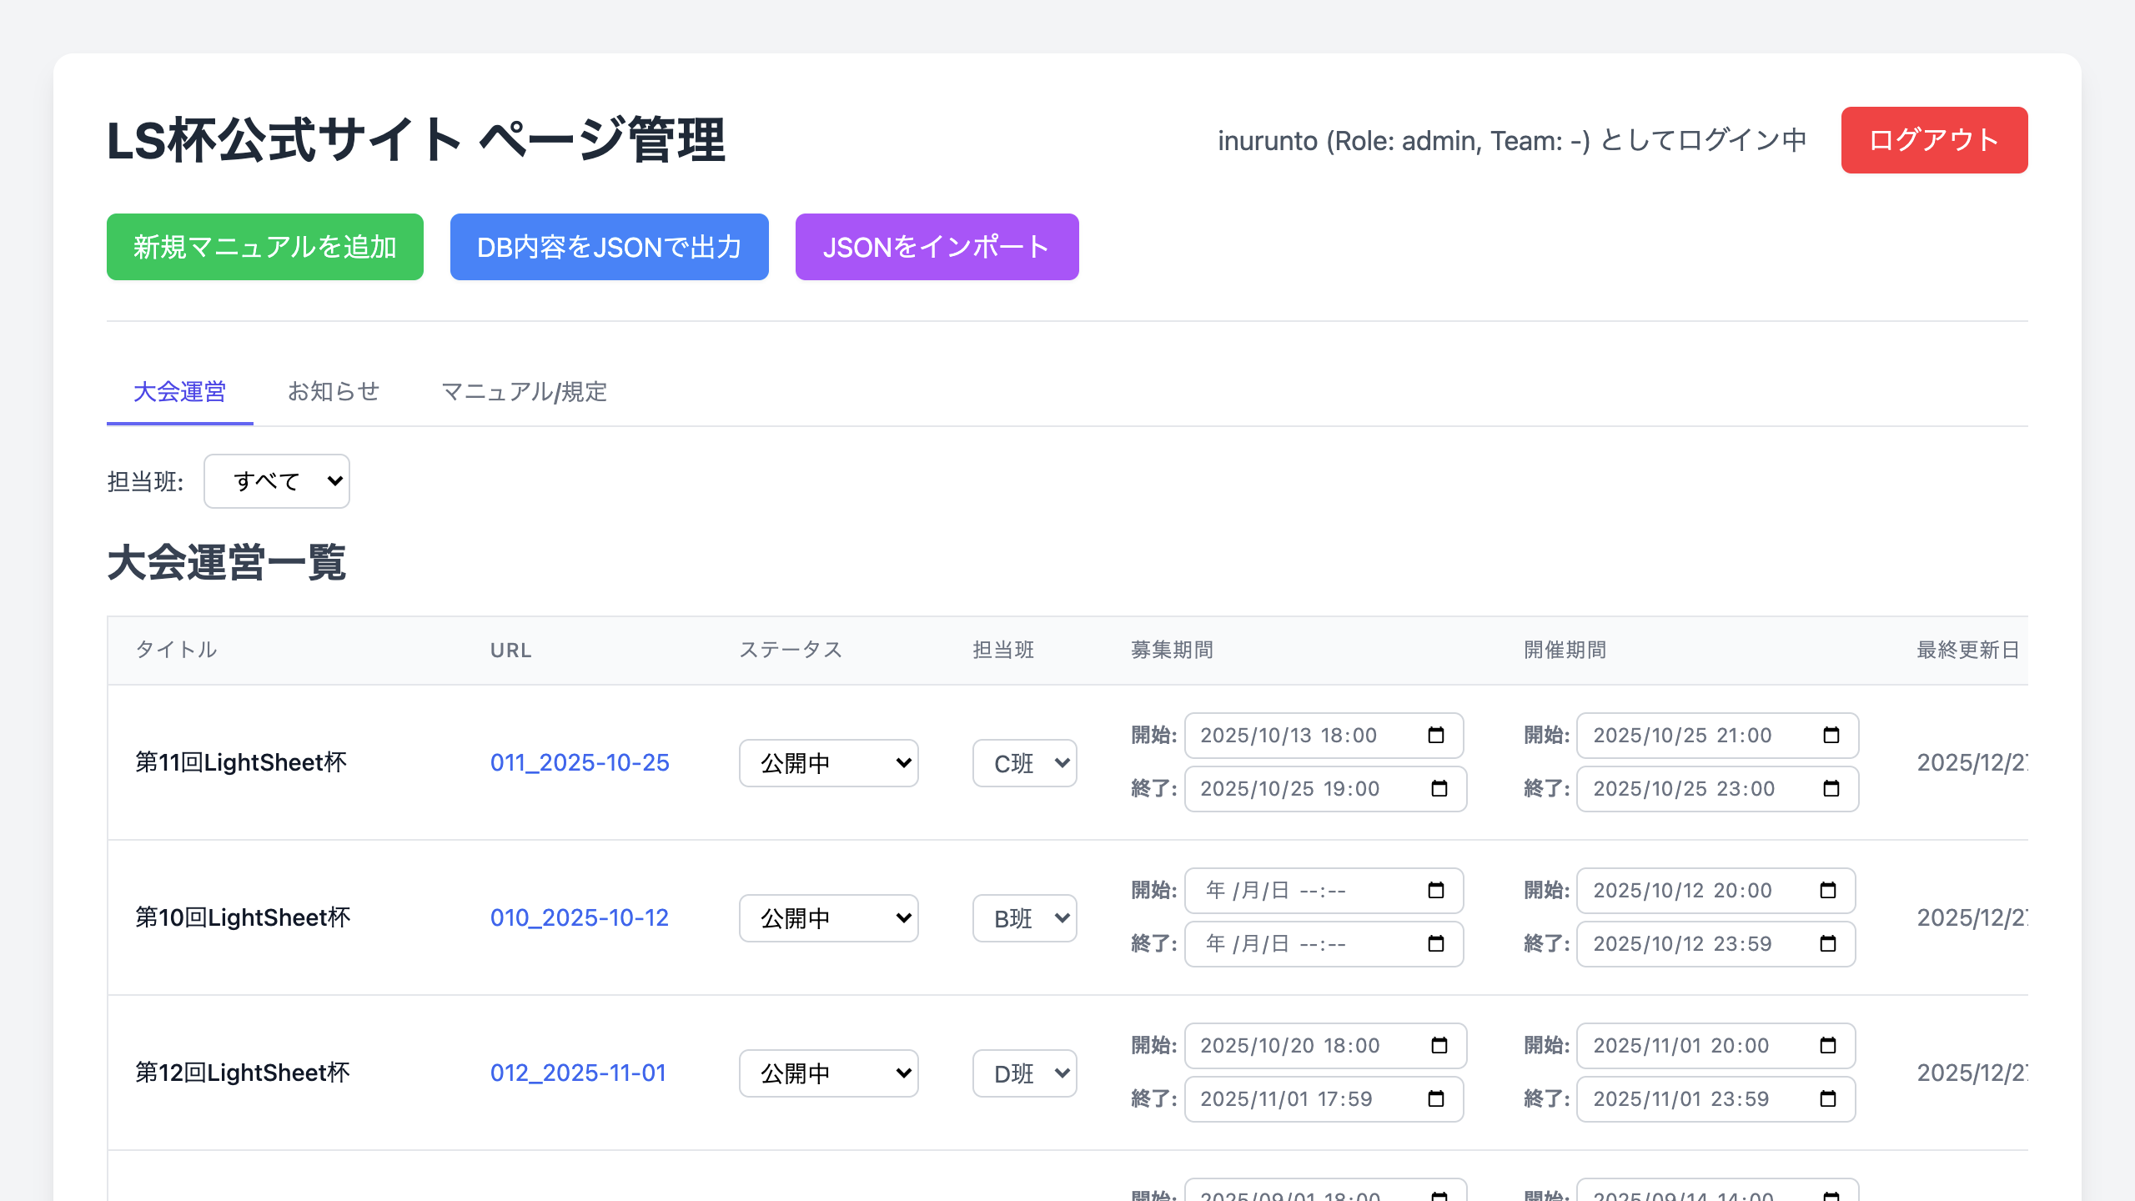Click 新規マニュアルを追加 button
This screenshot has height=1201, width=2135.
(x=265, y=247)
